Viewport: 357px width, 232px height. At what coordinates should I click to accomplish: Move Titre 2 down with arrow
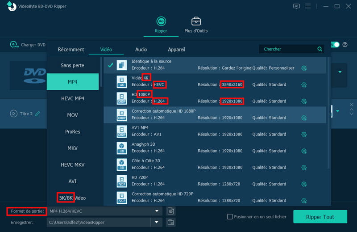[352, 114]
